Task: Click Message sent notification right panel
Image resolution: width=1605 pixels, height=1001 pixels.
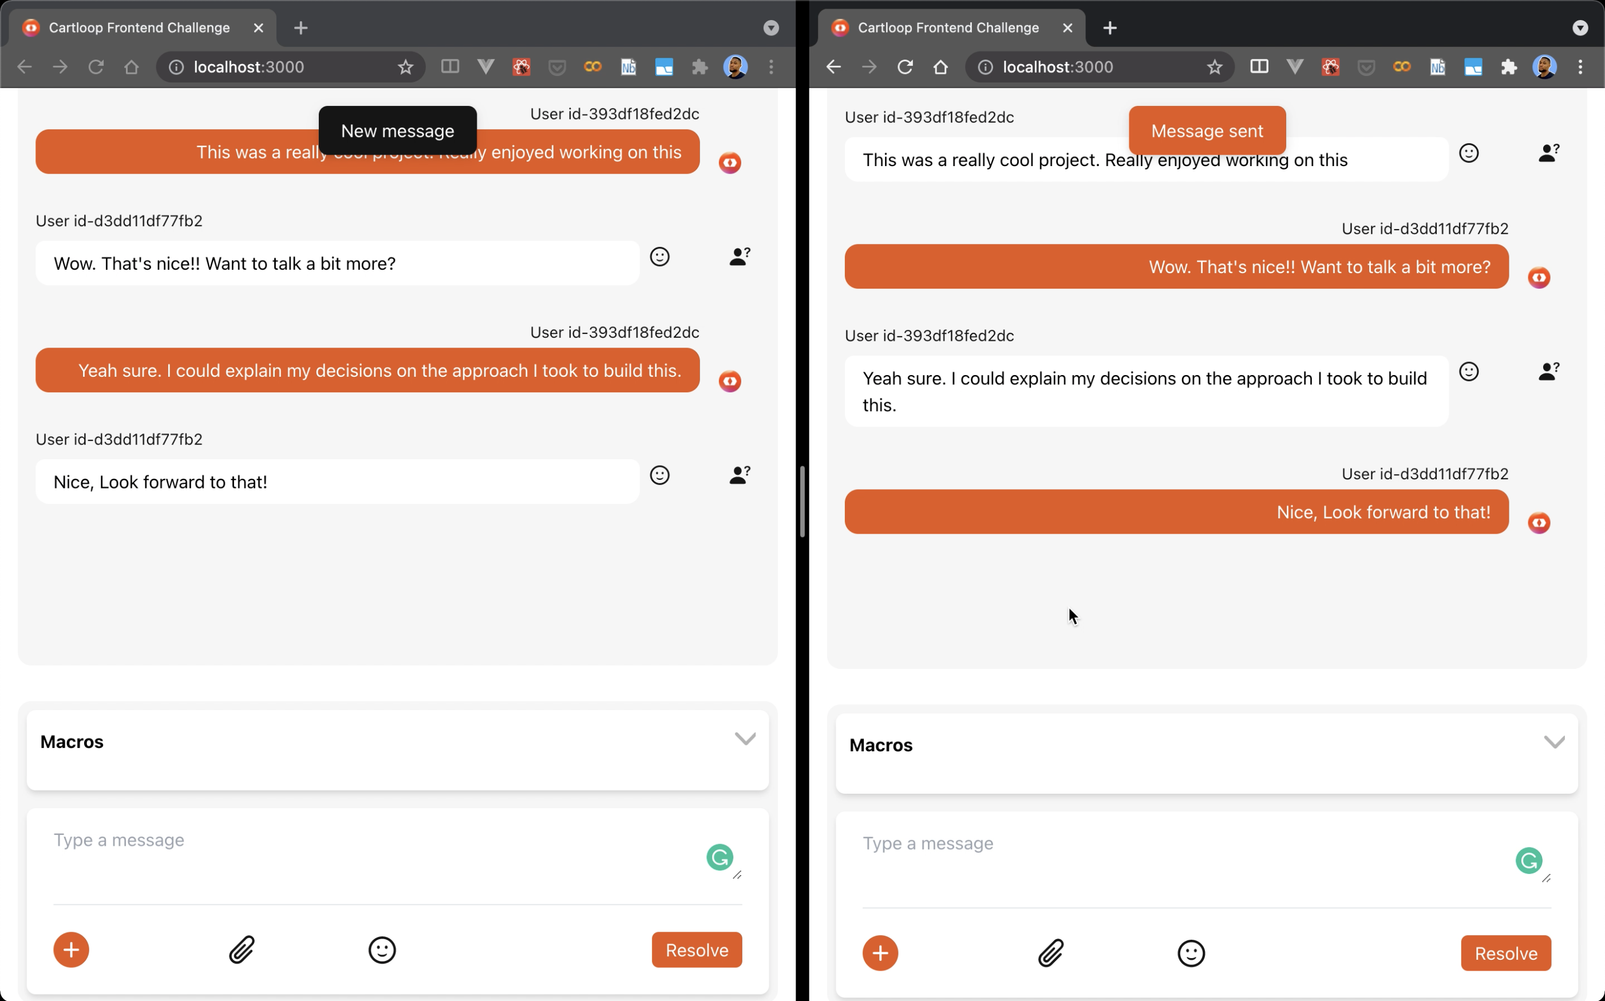Action: pos(1208,131)
